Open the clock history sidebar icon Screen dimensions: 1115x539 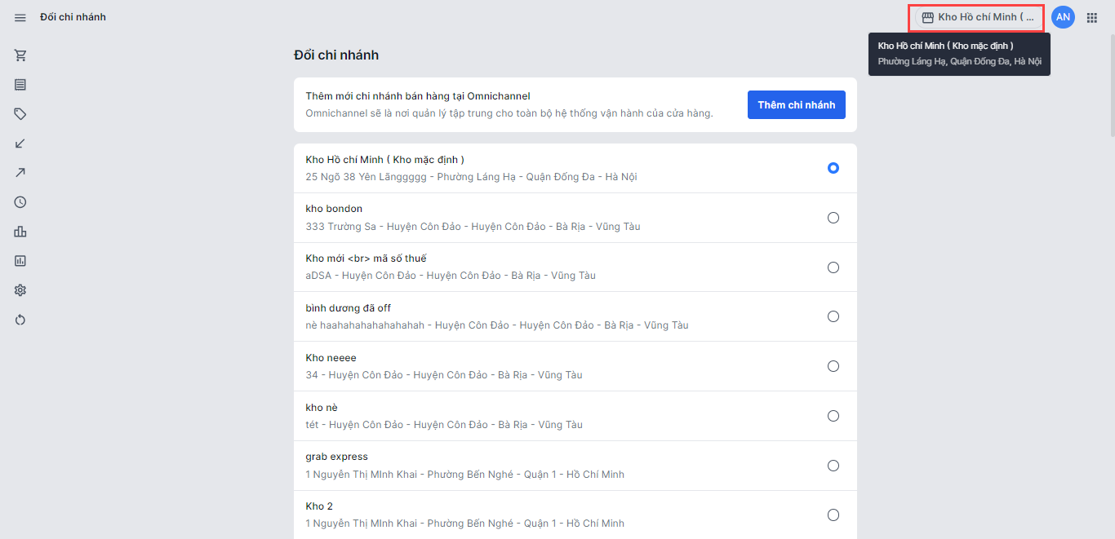pos(20,202)
